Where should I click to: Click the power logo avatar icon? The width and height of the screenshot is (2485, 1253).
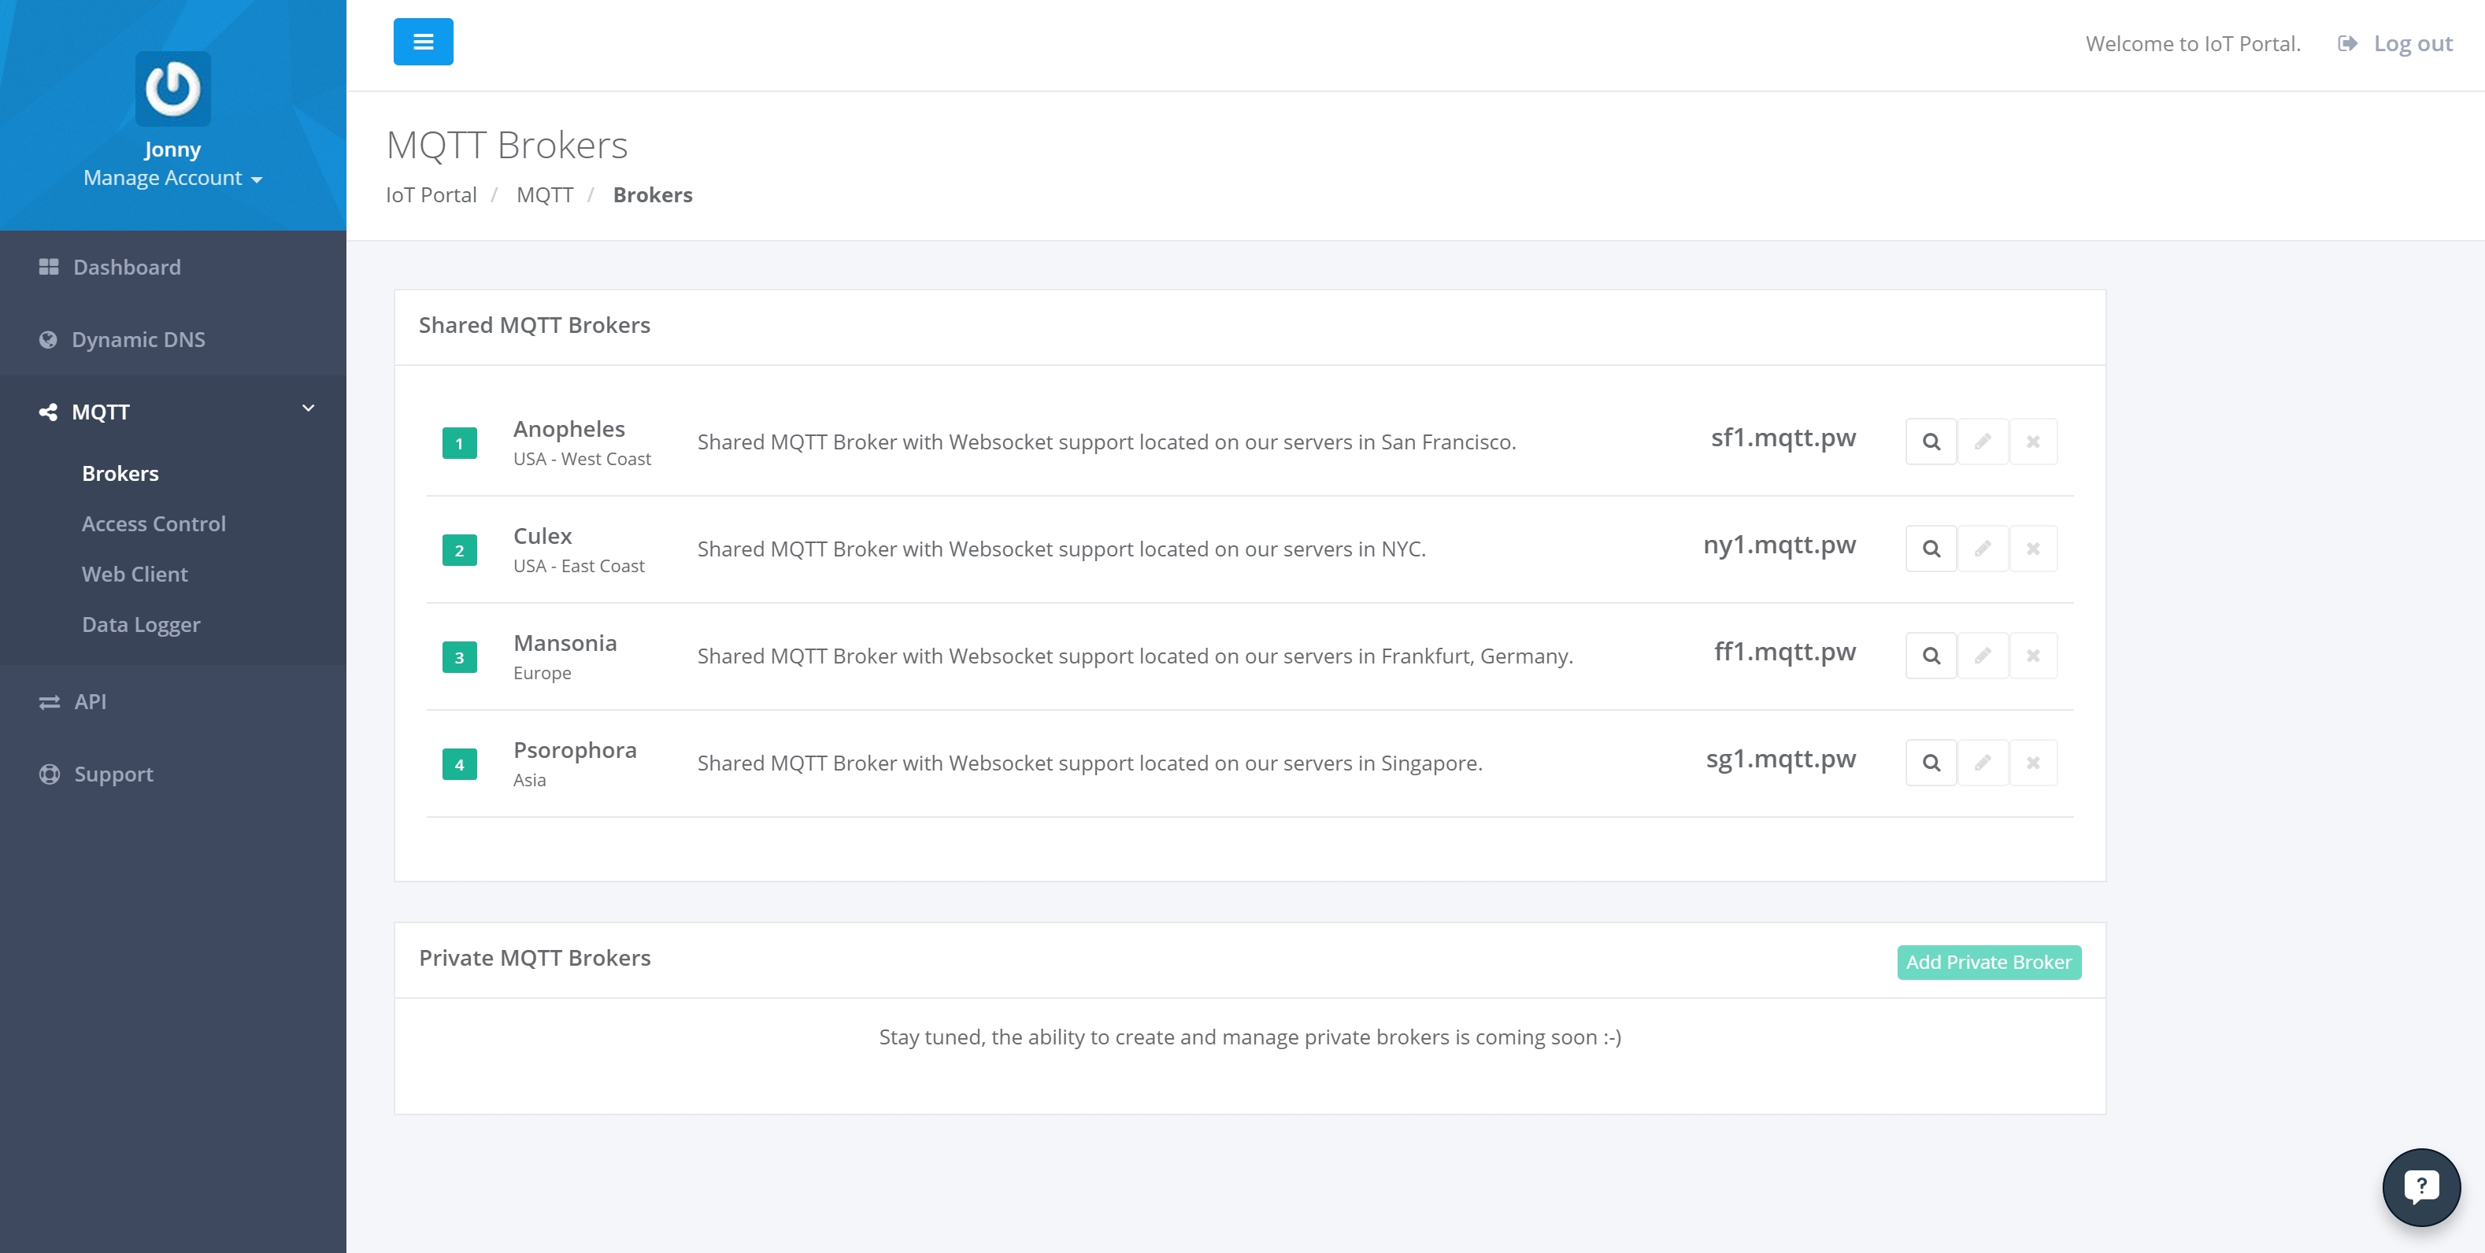pyautogui.click(x=172, y=89)
